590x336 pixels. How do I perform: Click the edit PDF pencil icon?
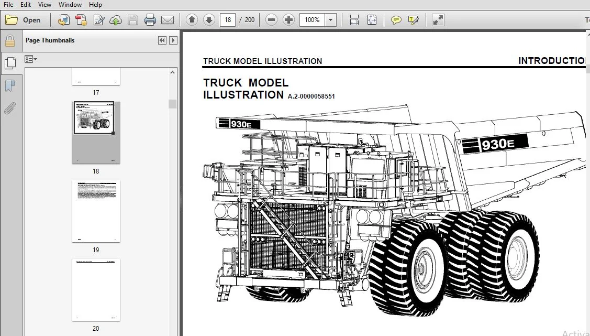tap(98, 20)
